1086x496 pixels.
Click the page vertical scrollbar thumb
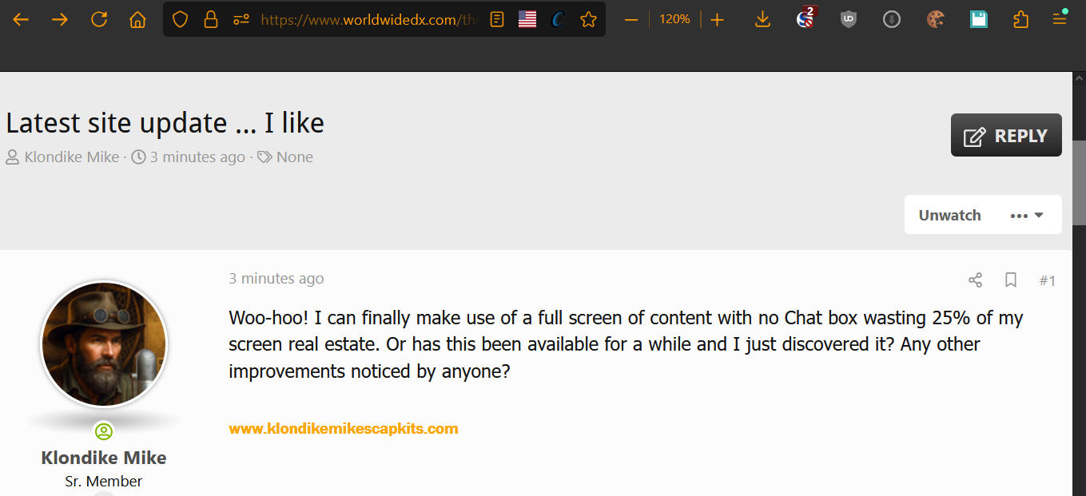point(1078,182)
